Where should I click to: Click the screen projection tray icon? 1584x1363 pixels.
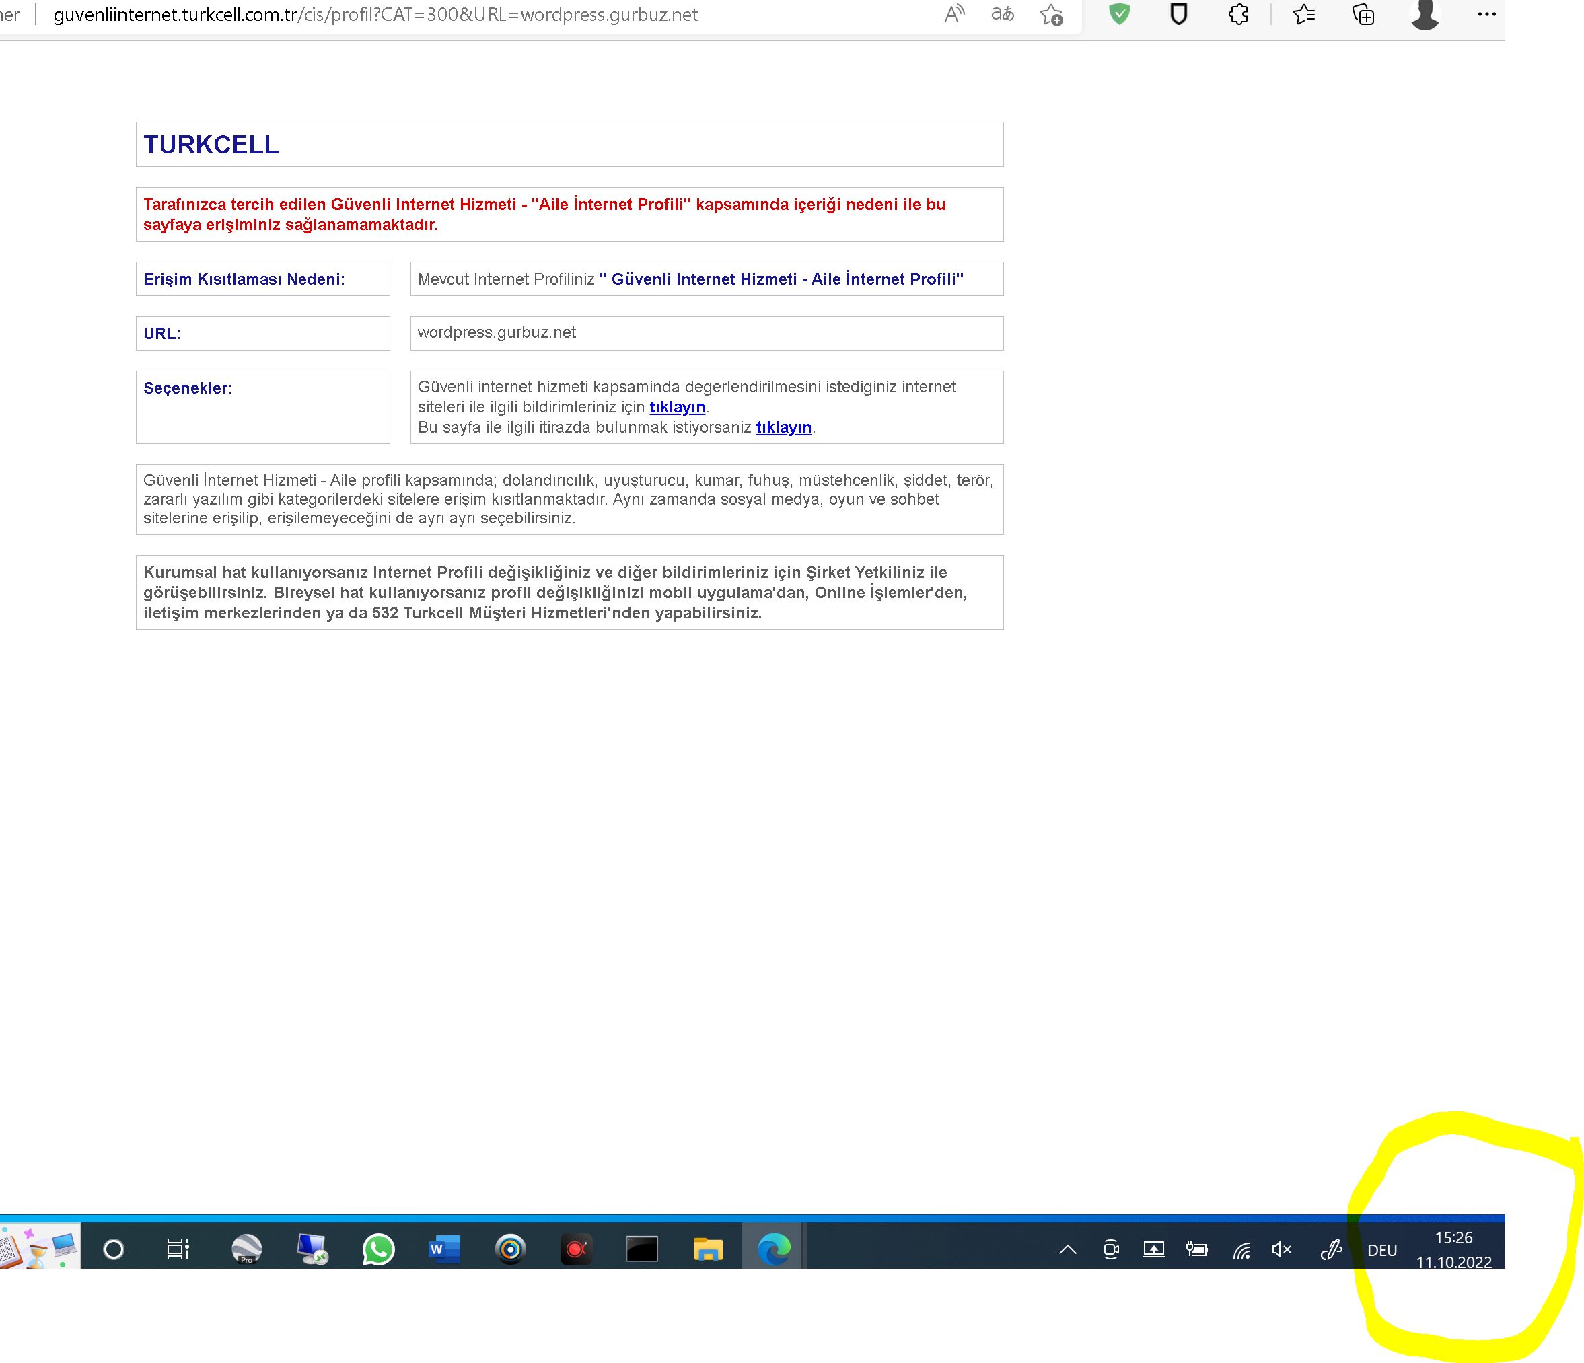1153,1249
